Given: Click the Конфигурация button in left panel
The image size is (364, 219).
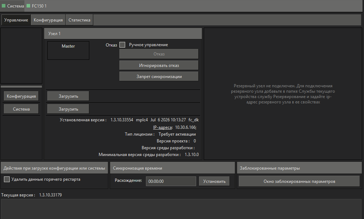Looking at the screenshot, I should pos(21,96).
